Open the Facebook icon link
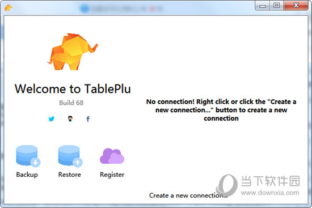Image resolution: width=312 pixels, height=208 pixels. tap(88, 119)
